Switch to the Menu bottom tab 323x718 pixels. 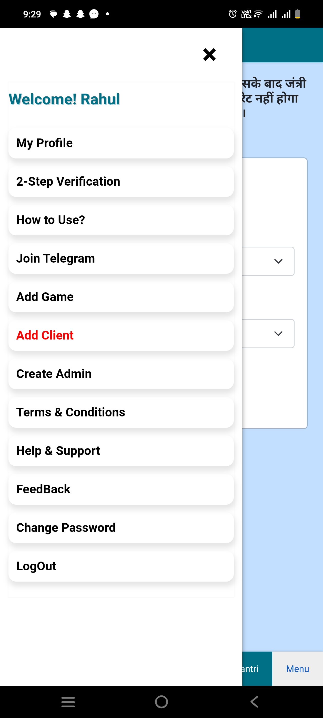[297, 669]
